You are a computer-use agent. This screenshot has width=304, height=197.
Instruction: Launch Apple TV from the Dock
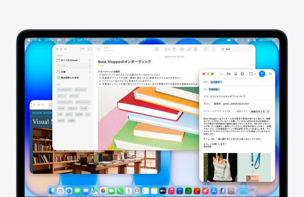pos(162,191)
